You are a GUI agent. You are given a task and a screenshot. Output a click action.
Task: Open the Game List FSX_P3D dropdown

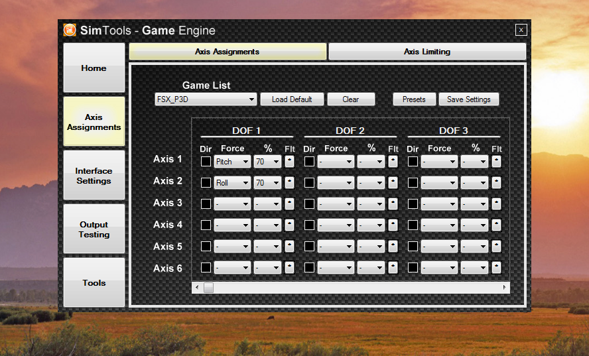click(x=206, y=99)
